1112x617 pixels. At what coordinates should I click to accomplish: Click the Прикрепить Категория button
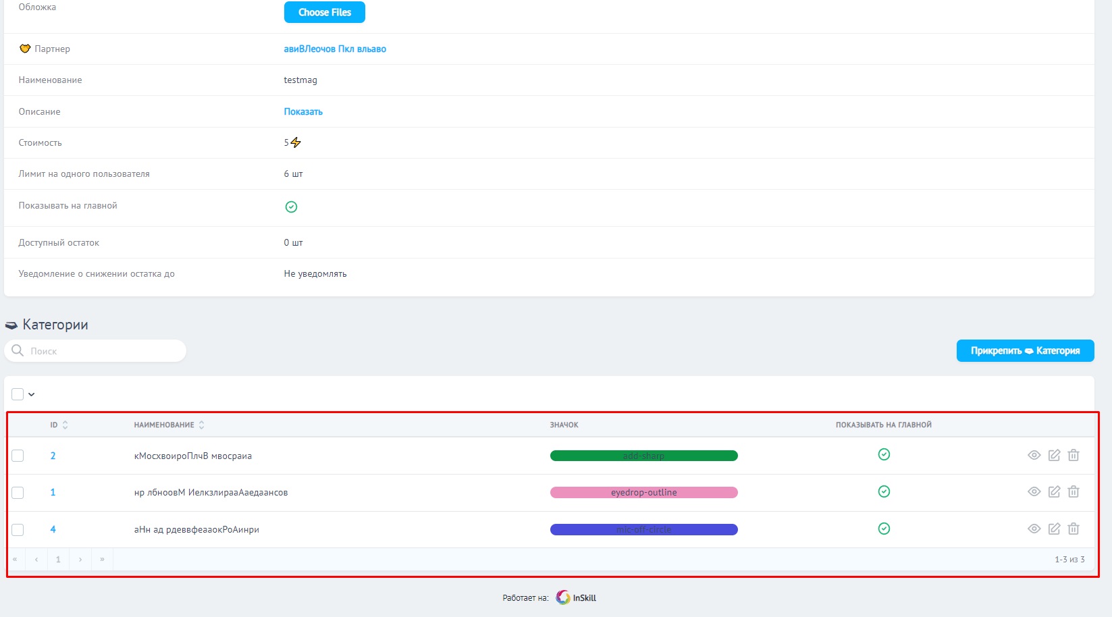1025,350
